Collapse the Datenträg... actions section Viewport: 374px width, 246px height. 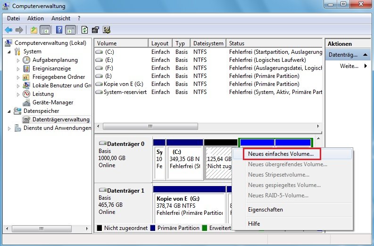point(365,55)
